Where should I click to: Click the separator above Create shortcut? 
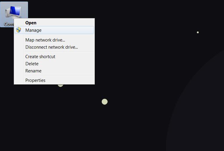59,52
